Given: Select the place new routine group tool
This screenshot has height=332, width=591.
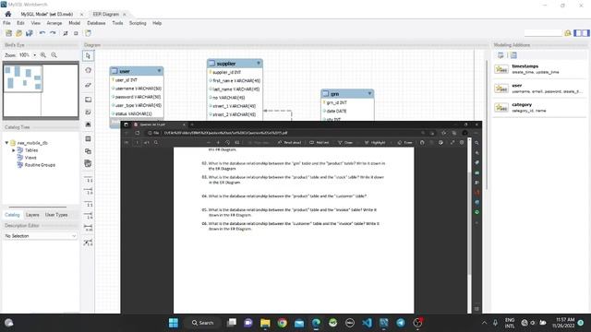Looking at the screenshot, I should click(89, 164).
